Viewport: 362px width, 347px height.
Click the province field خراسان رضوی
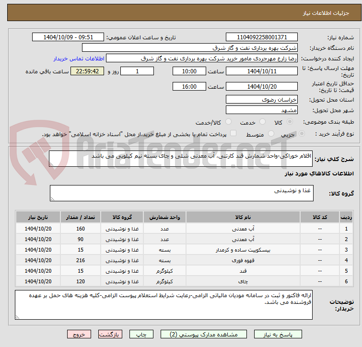(262, 99)
